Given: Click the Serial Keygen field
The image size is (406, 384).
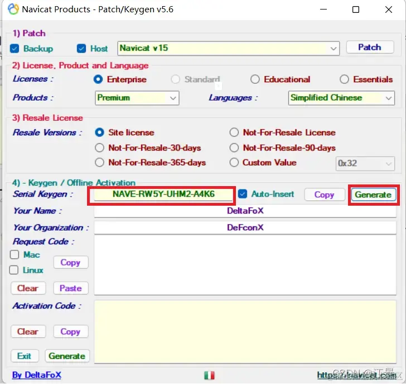Looking at the screenshot, I should [x=163, y=195].
